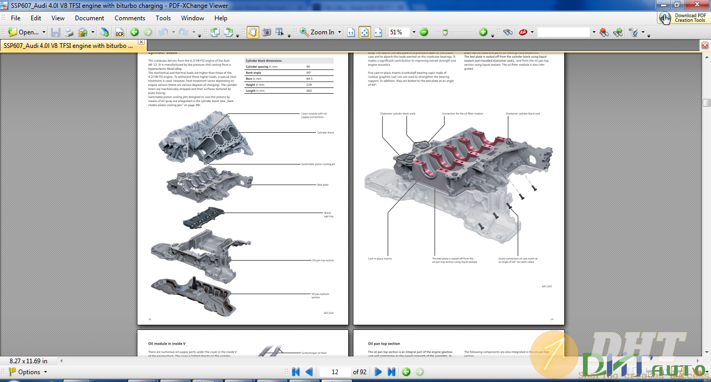Open the Window menu
The image size is (711, 382).
tap(193, 18)
